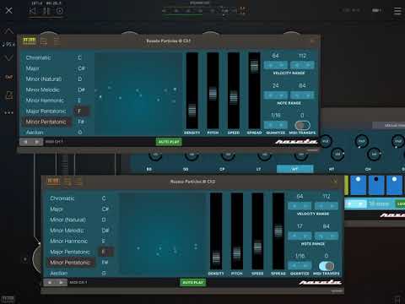Open the keyboard icon at bottom-left corner
The image size is (405, 304).
[x=8, y=299]
